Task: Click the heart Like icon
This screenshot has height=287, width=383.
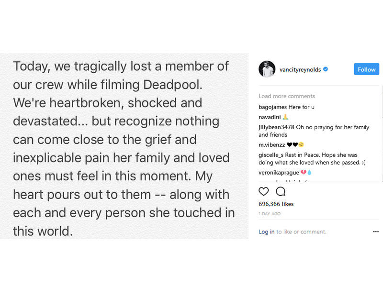Action: [x=264, y=192]
